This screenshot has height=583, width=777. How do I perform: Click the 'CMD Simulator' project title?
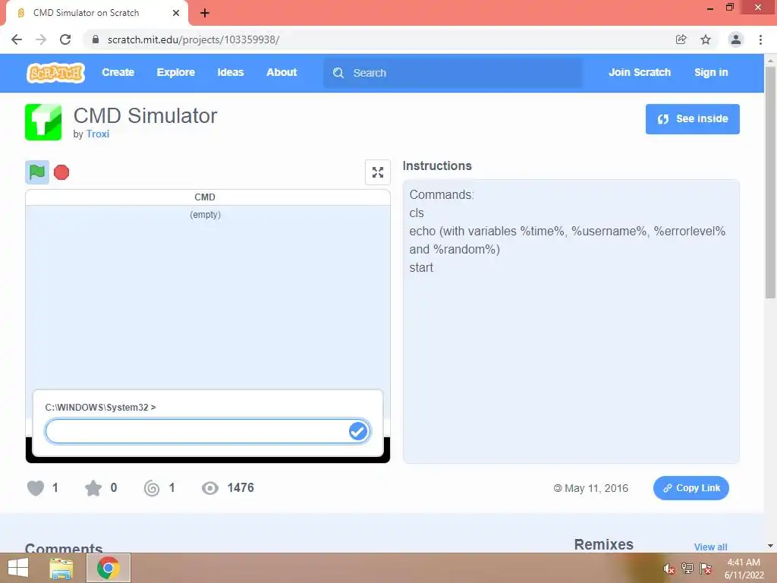click(145, 116)
